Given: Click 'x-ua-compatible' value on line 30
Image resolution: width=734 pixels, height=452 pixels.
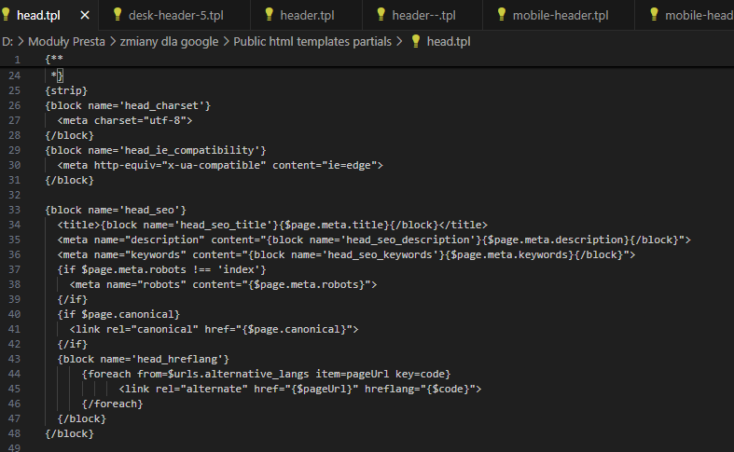Looking at the screenshot, I should 214,165.
